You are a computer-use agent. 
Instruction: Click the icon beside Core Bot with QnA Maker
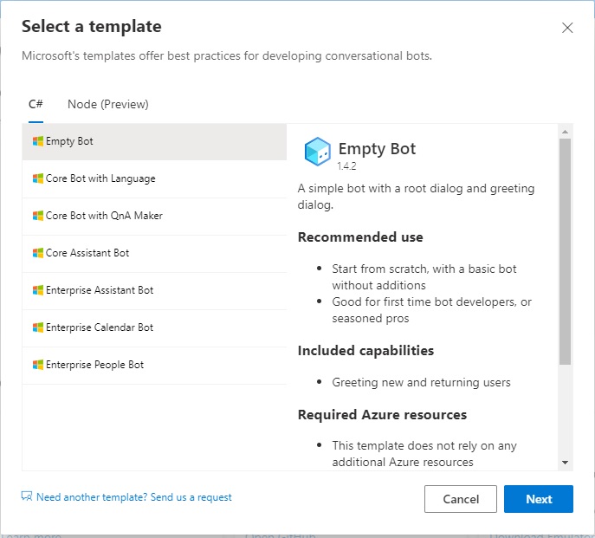click(x=38, y=216)
